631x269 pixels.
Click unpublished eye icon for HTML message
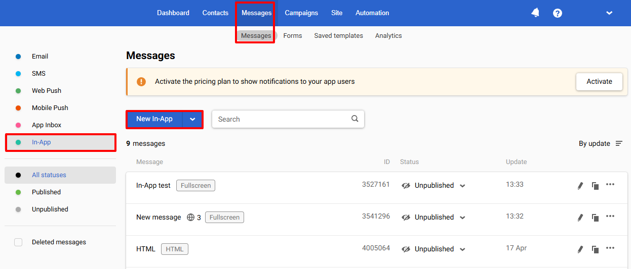point(406,249)
